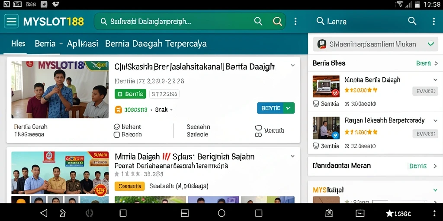The image size is (443, 221).
Task: Click the shield icon next to 'Sernkia'
Action: [316, 104]
